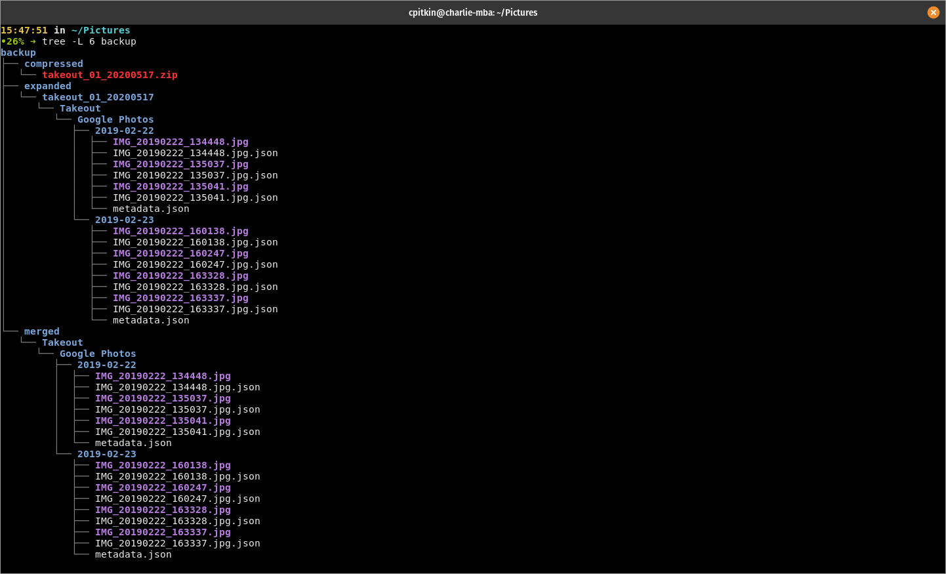This screenshot has height=574, width=946.
Task: Select the merged folder entry
Action: click(x=42, y=331)
